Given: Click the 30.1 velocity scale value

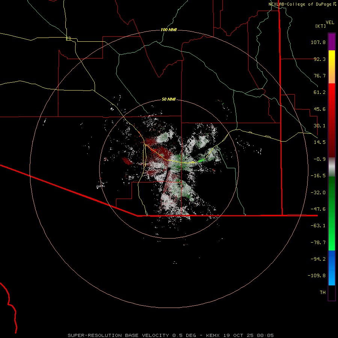Looking at the screenshot, I should pyautogui.click(x=320, y=126).
